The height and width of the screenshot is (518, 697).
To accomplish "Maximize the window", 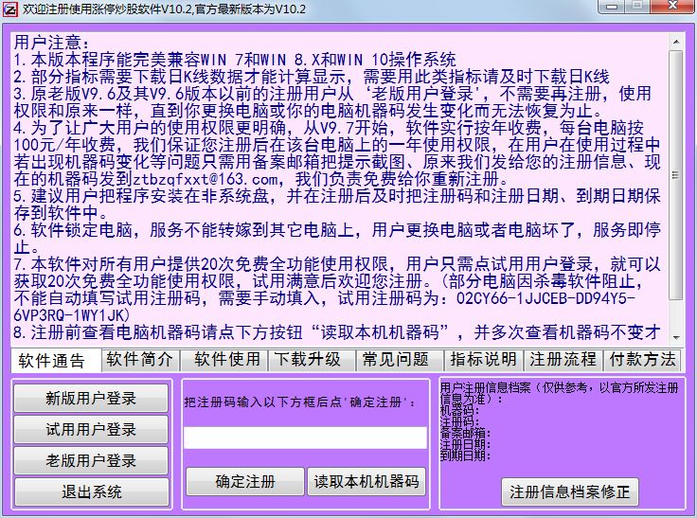I will tap(637, 7).
